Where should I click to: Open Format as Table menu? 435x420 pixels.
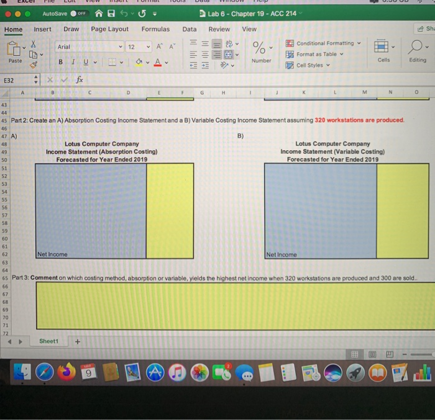pyautogui.click(x=314, y=55)
